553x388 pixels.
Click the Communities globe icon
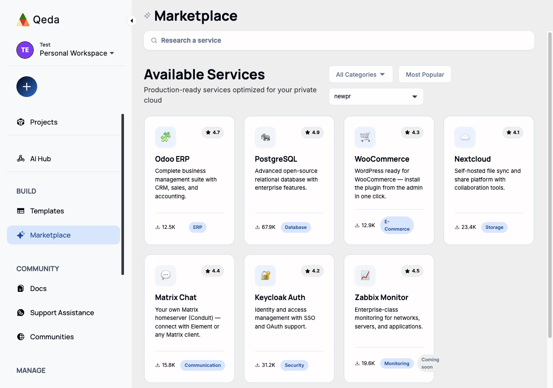click(x=21, y=337)
